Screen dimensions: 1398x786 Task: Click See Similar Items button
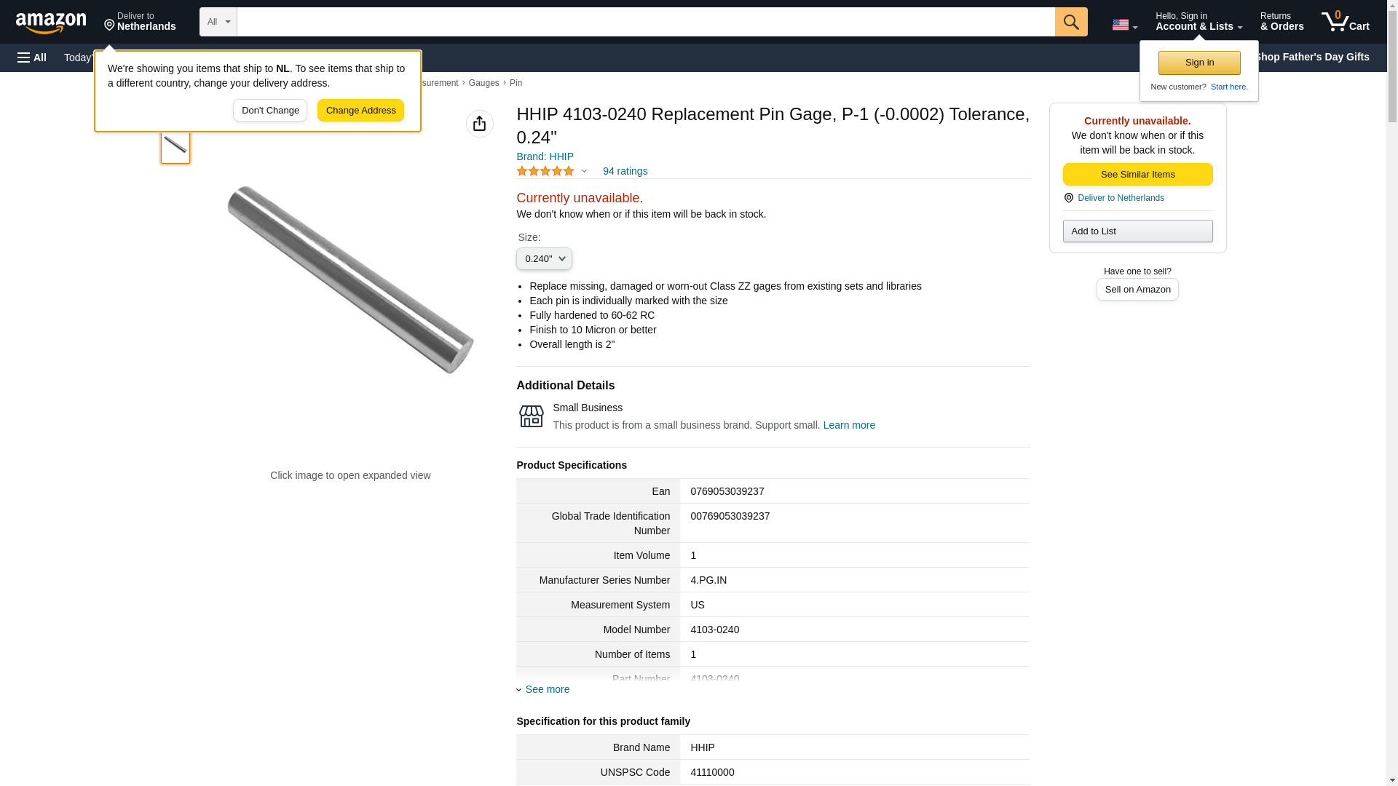1137,175
